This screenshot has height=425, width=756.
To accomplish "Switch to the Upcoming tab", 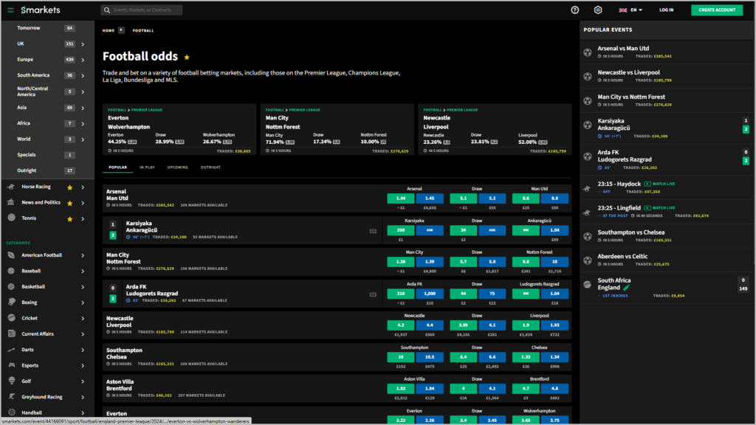I will tap(177, 167).
